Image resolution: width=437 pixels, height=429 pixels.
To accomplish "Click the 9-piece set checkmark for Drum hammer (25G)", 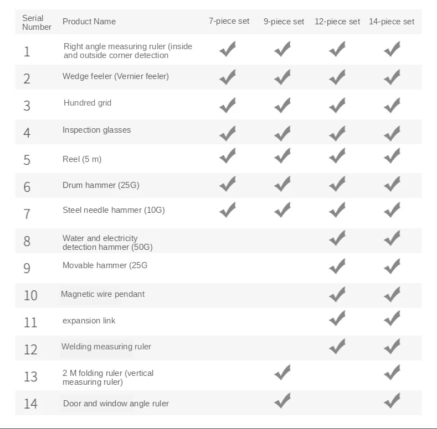I will tap(282, 184).
